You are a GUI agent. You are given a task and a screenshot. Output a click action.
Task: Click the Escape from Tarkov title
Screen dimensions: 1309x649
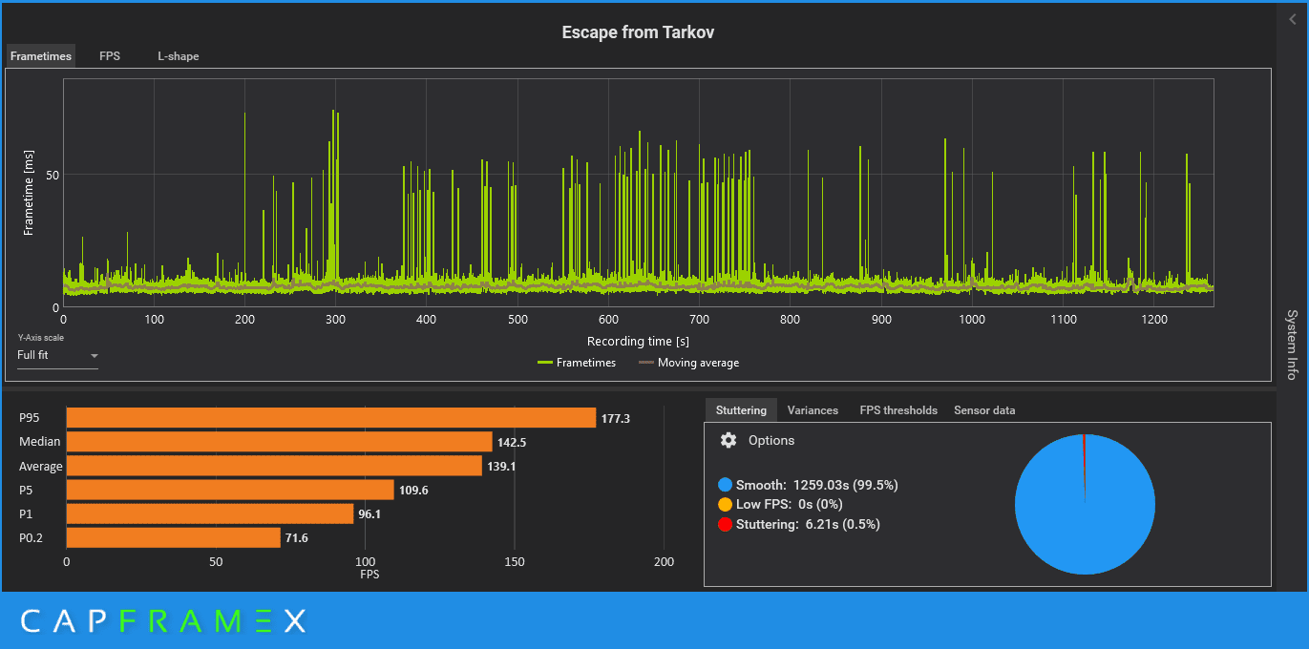pos(638,32)
